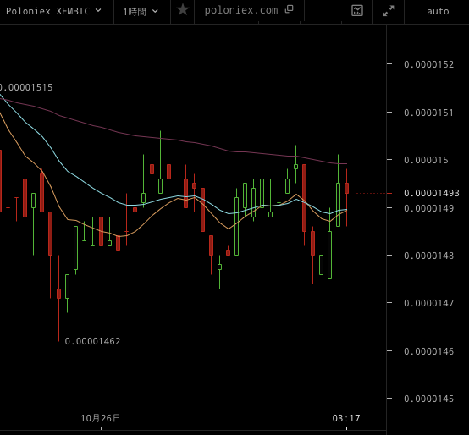The image size is (469, 435).
Task: Expand the 1時間 timeframe dropdown
Action: point(141,12)
